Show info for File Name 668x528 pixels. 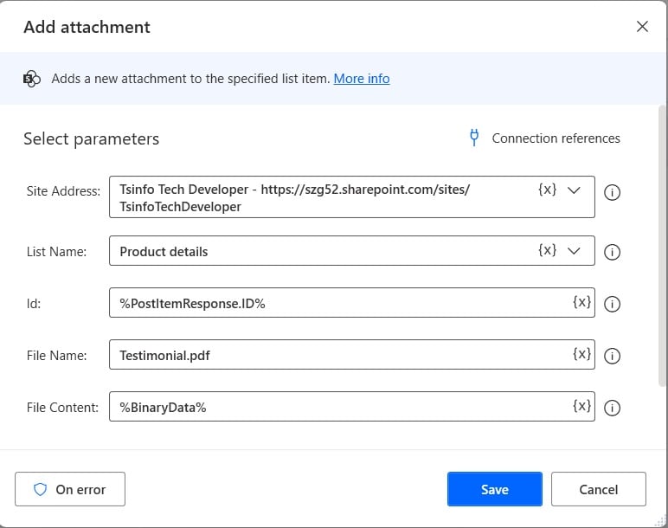pyautogui.click(x=612, y=356)
